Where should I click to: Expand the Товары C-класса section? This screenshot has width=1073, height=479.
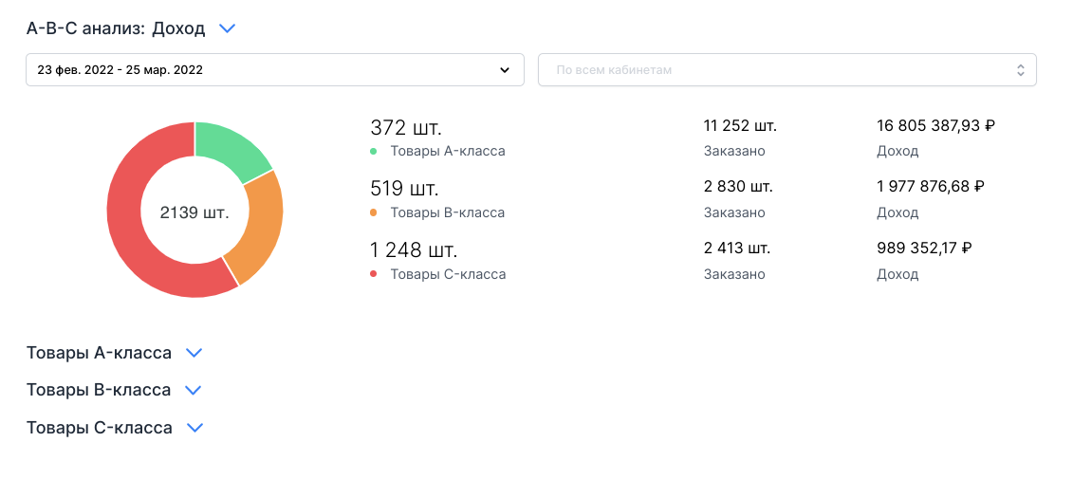point(194,428)
